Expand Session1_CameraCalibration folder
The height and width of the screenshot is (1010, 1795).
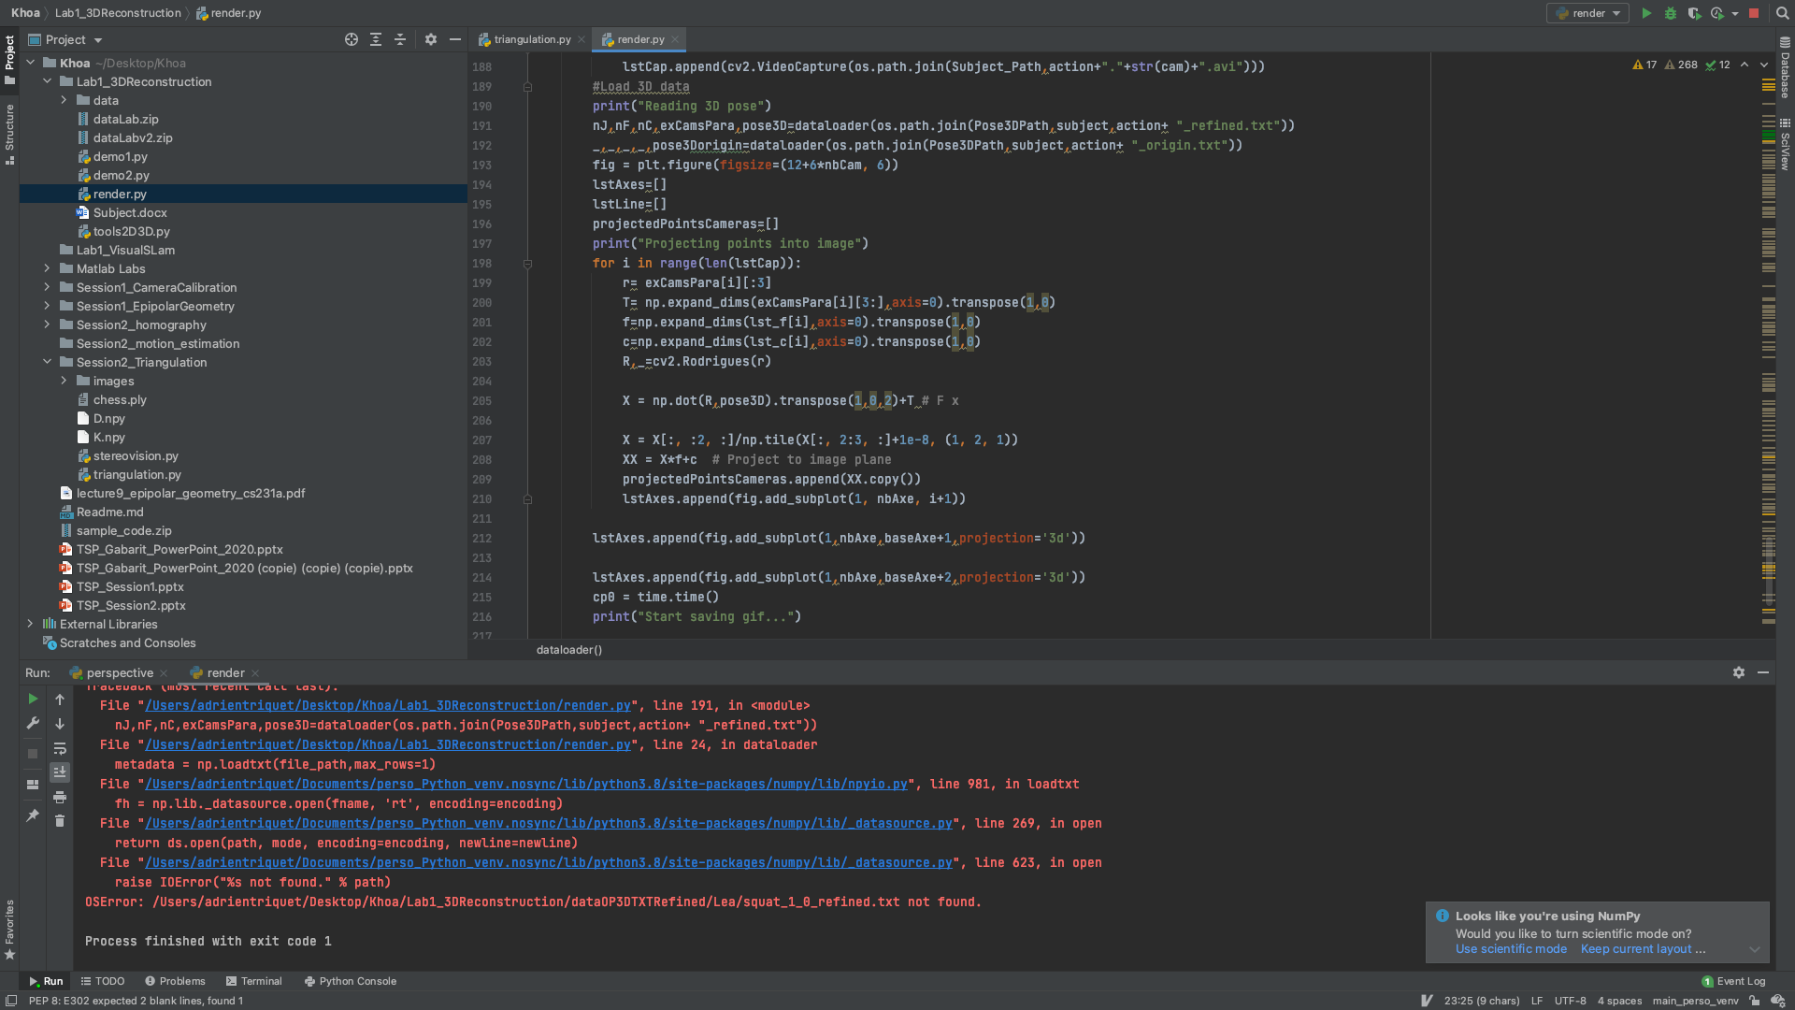point(47,287)
